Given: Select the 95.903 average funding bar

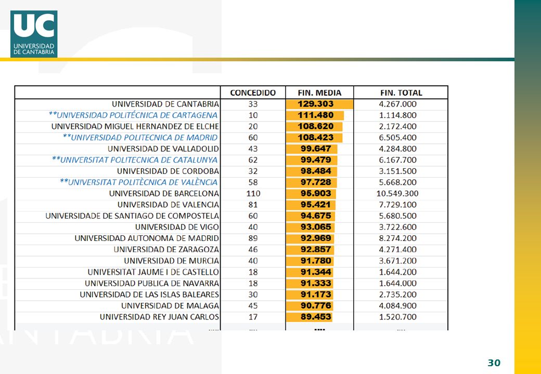Looking at the screenshot, I should (x=311, y=194).
